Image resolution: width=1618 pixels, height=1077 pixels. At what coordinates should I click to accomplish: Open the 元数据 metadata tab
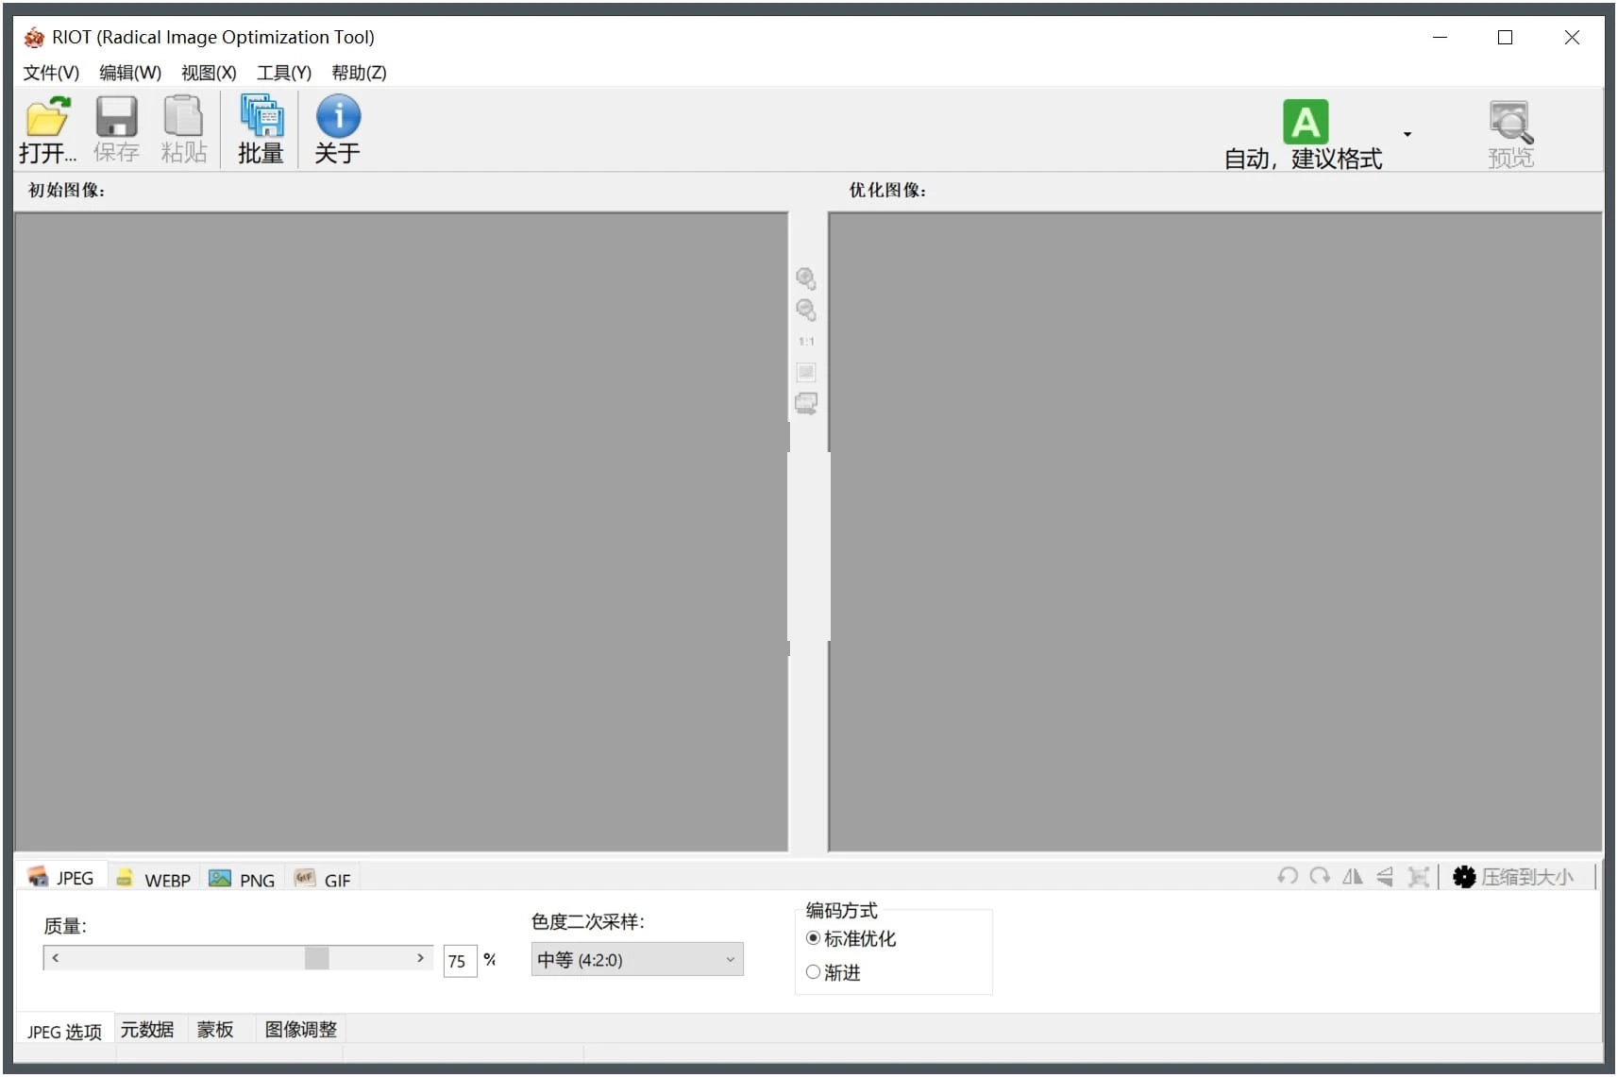tap(147, 1030)
